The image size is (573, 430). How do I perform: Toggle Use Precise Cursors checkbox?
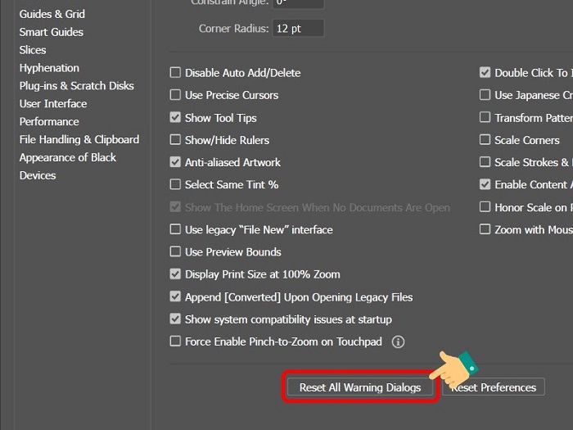tap(175, 95)
